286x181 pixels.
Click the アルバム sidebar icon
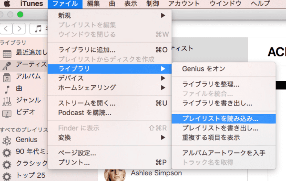tap(7, 77)
